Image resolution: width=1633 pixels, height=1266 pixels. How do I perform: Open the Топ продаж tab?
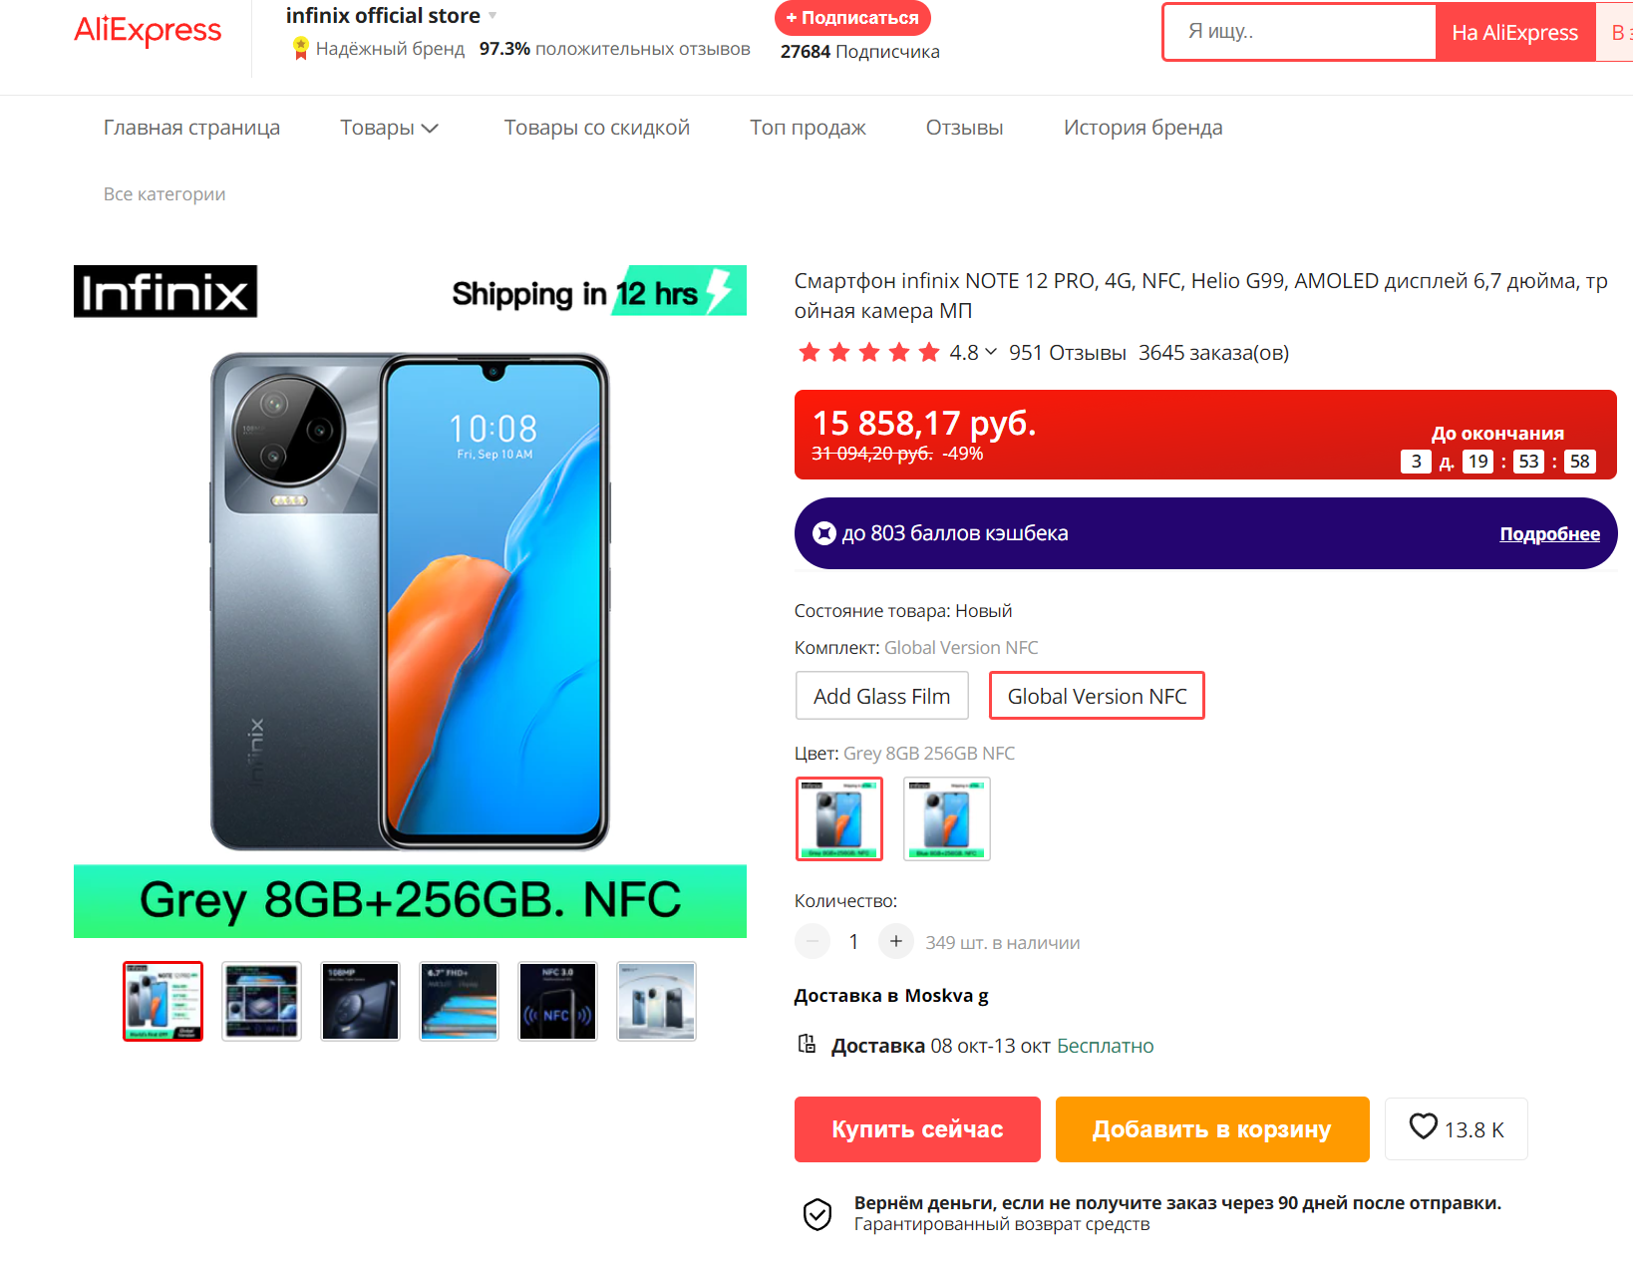coord(808,128)
